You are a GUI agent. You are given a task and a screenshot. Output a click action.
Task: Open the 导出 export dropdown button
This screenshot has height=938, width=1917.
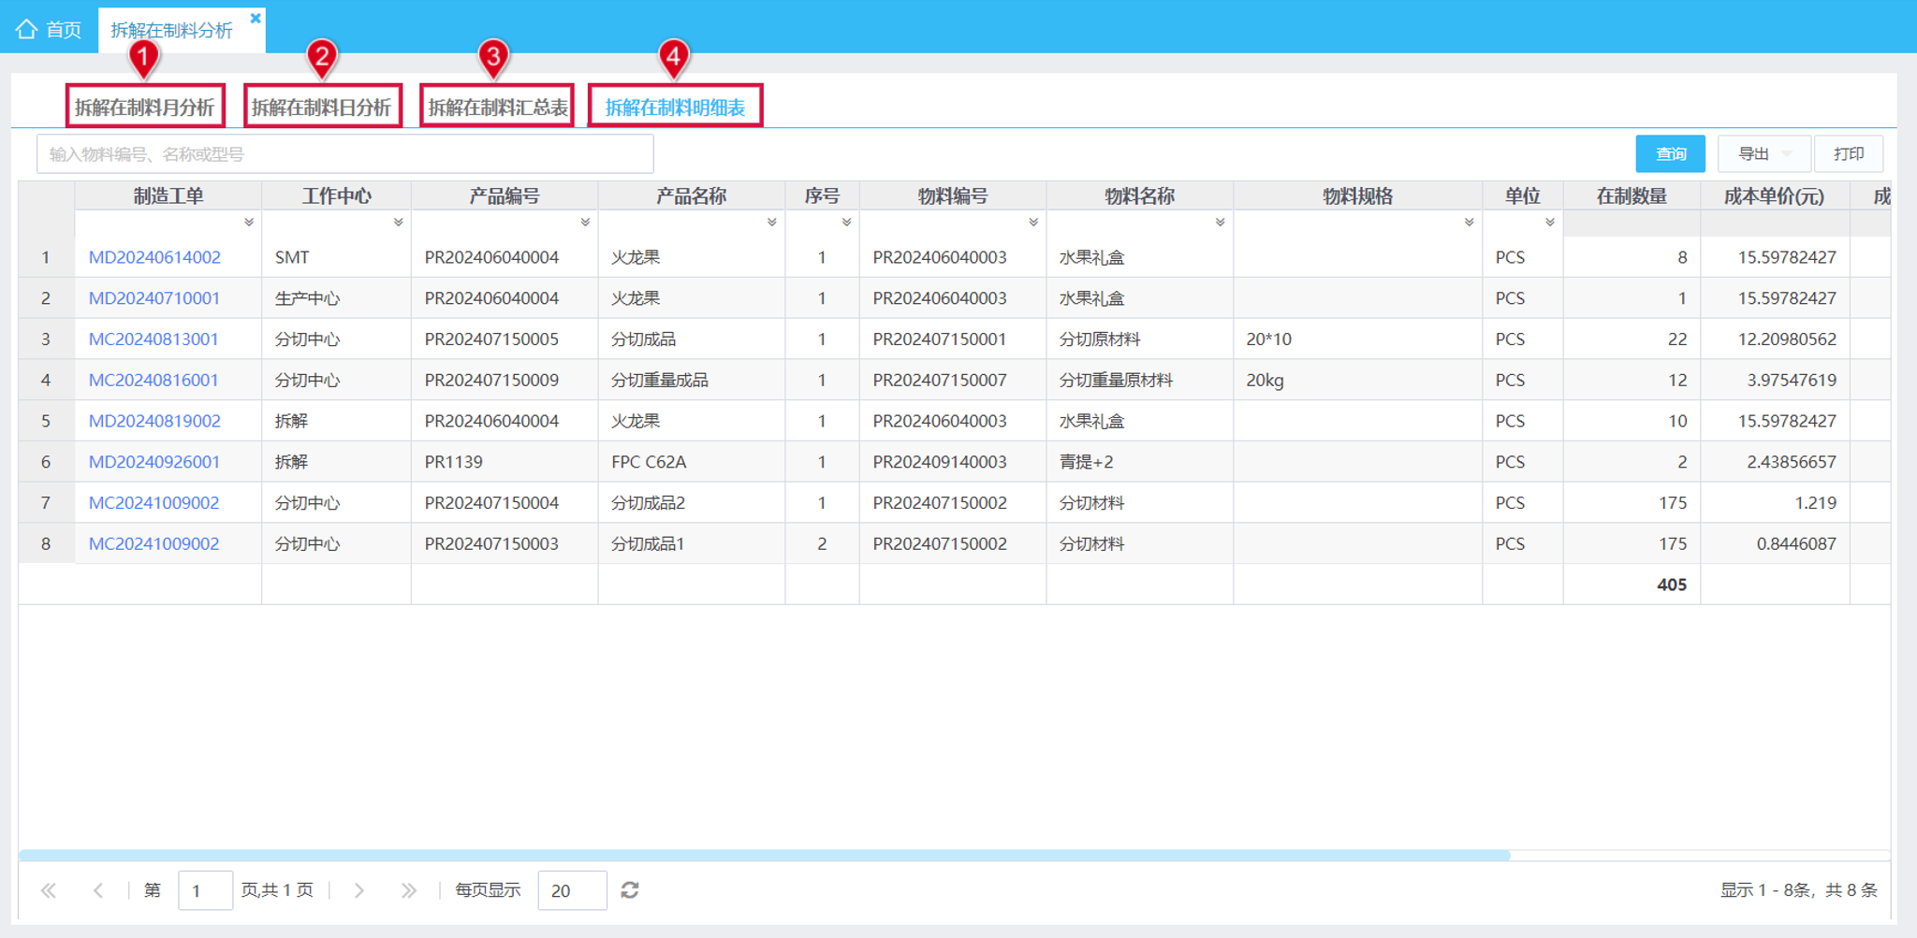tap(1764, 153)
